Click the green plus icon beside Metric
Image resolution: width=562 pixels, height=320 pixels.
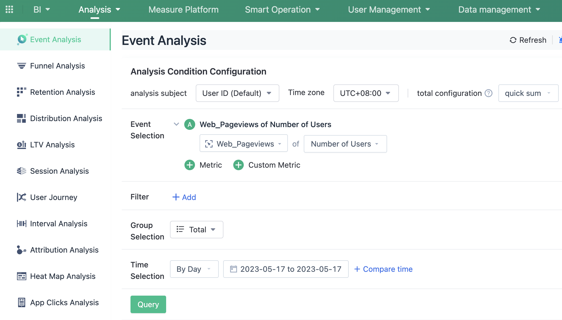(190, 165)
